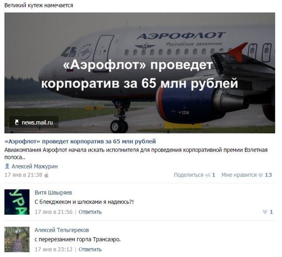
Task: Open Алексей Тельгереков's forest avatar
Action: pyautogui.click(x=17, y=239)
